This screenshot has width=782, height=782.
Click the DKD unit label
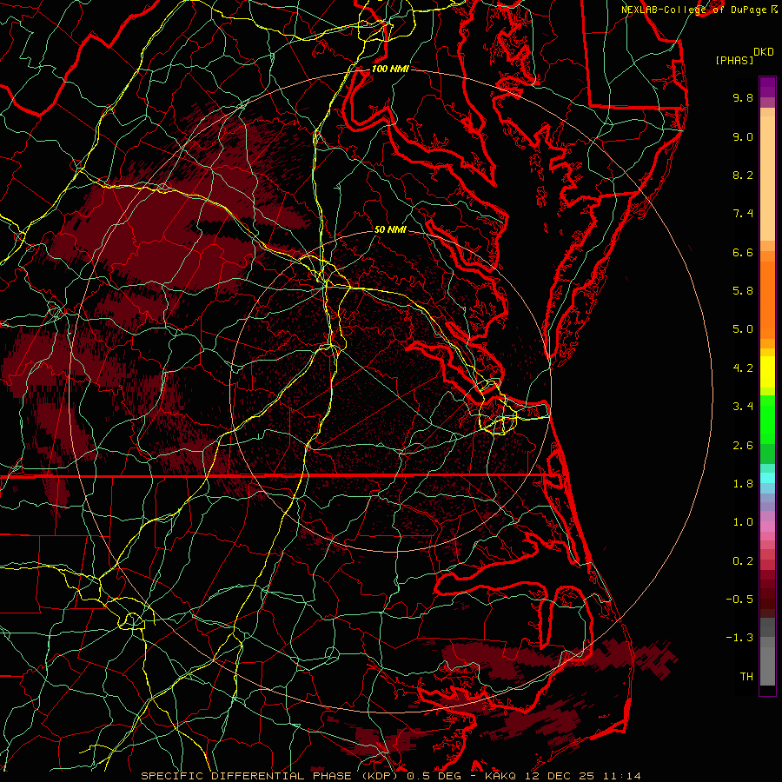763,52
